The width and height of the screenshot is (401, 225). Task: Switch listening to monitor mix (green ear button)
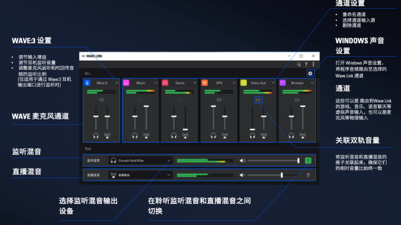point(308,161)
